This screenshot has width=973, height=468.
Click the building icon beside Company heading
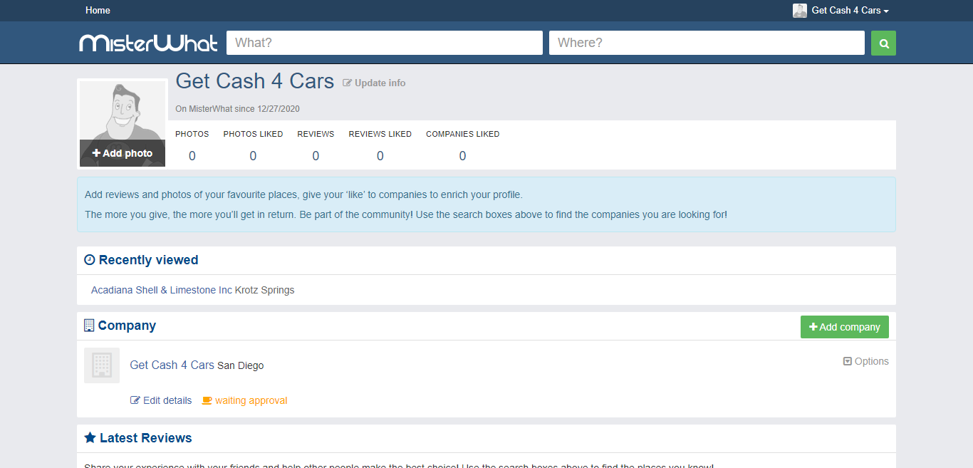point(89,326)
